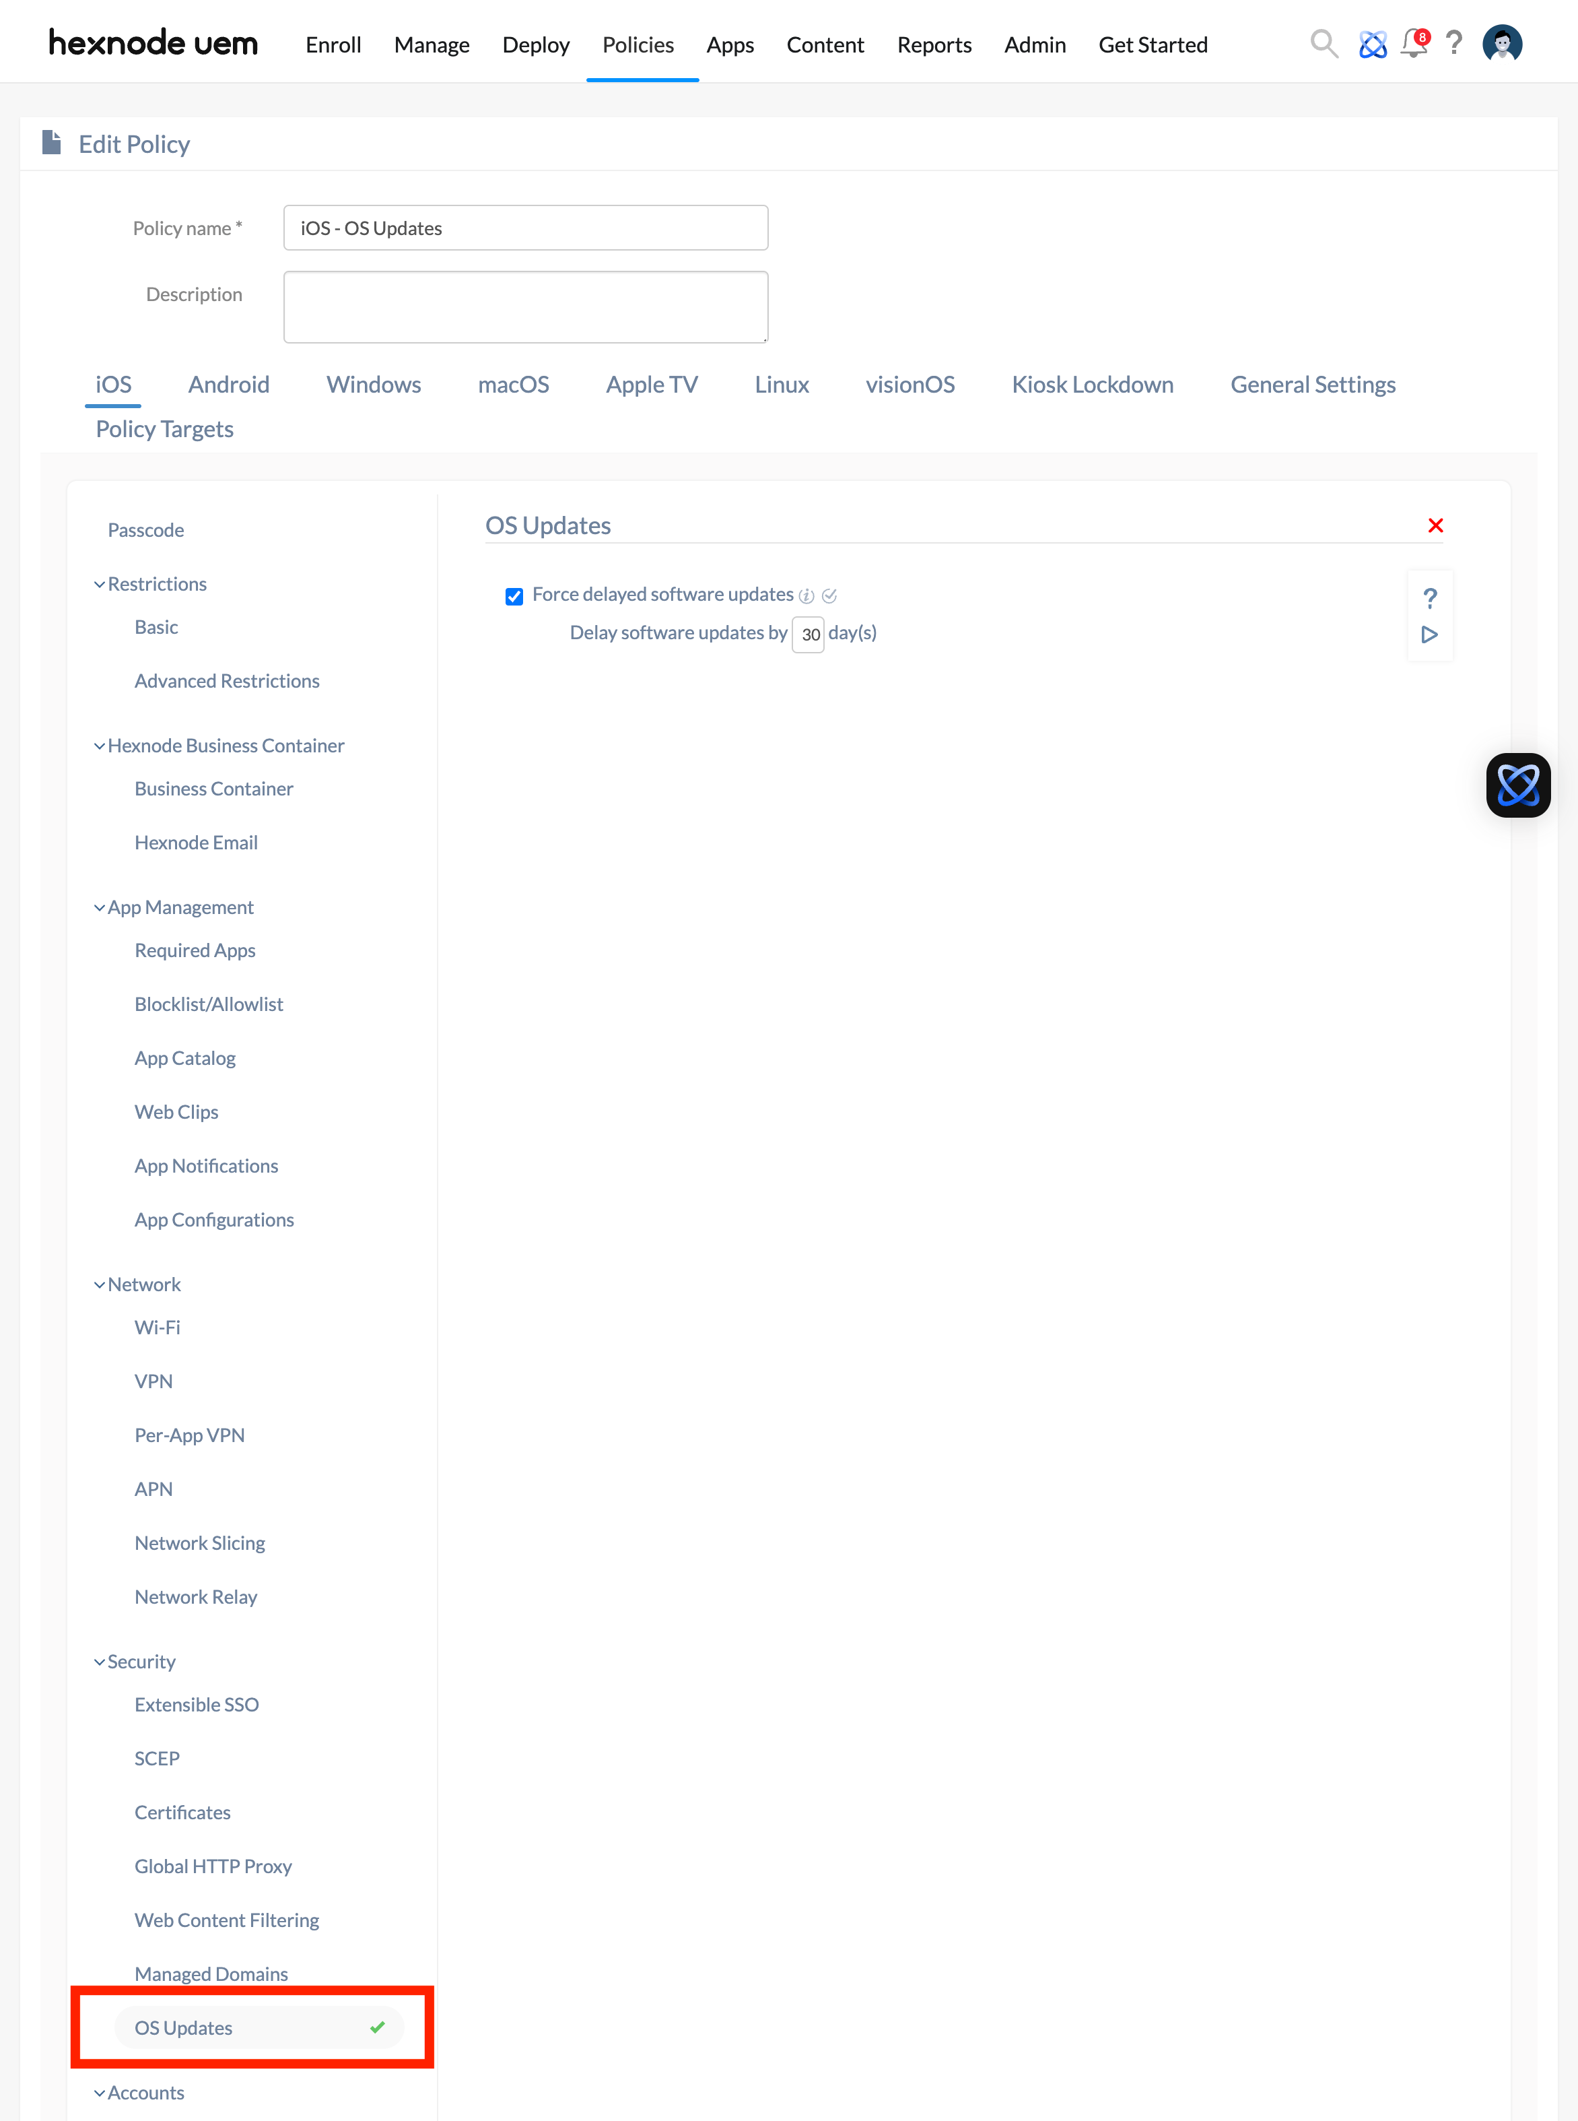Click the Description text area
1578x2121 pixels.
525,306
